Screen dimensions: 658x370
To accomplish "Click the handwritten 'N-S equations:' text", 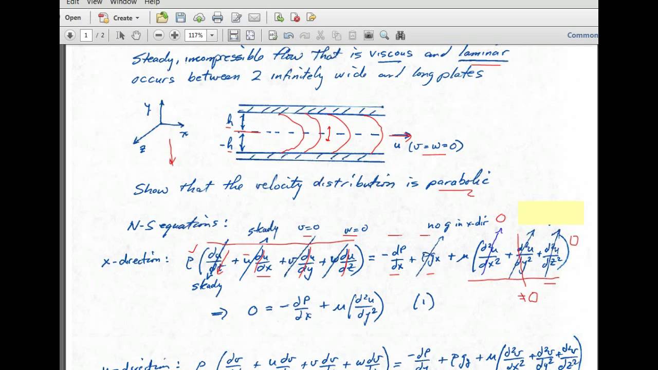I will [x=177, y=226].
